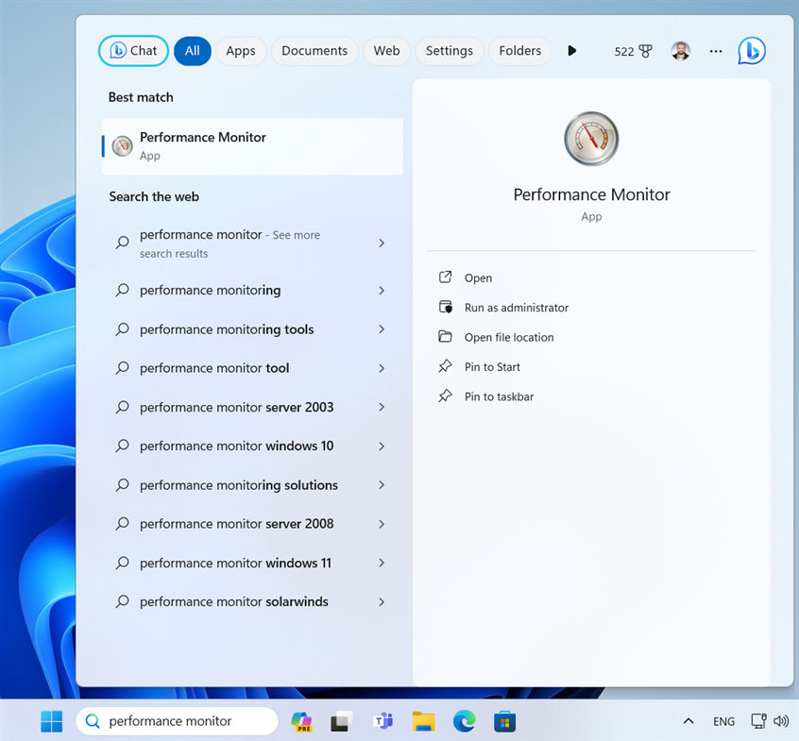Launch File Explorer from the taskbar
The width and height of the screenshot is (799, 741).
(x=423, y=721)
